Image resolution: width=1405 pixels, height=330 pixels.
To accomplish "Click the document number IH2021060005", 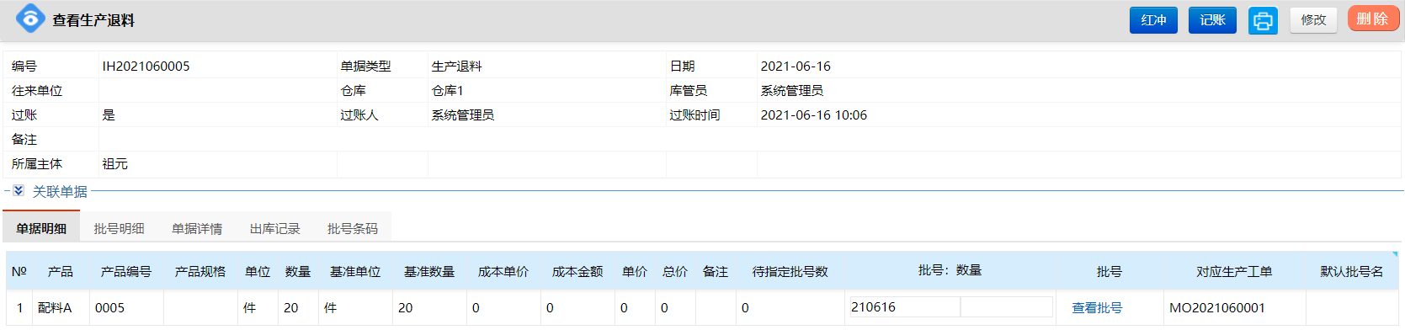I will point(146,67).
